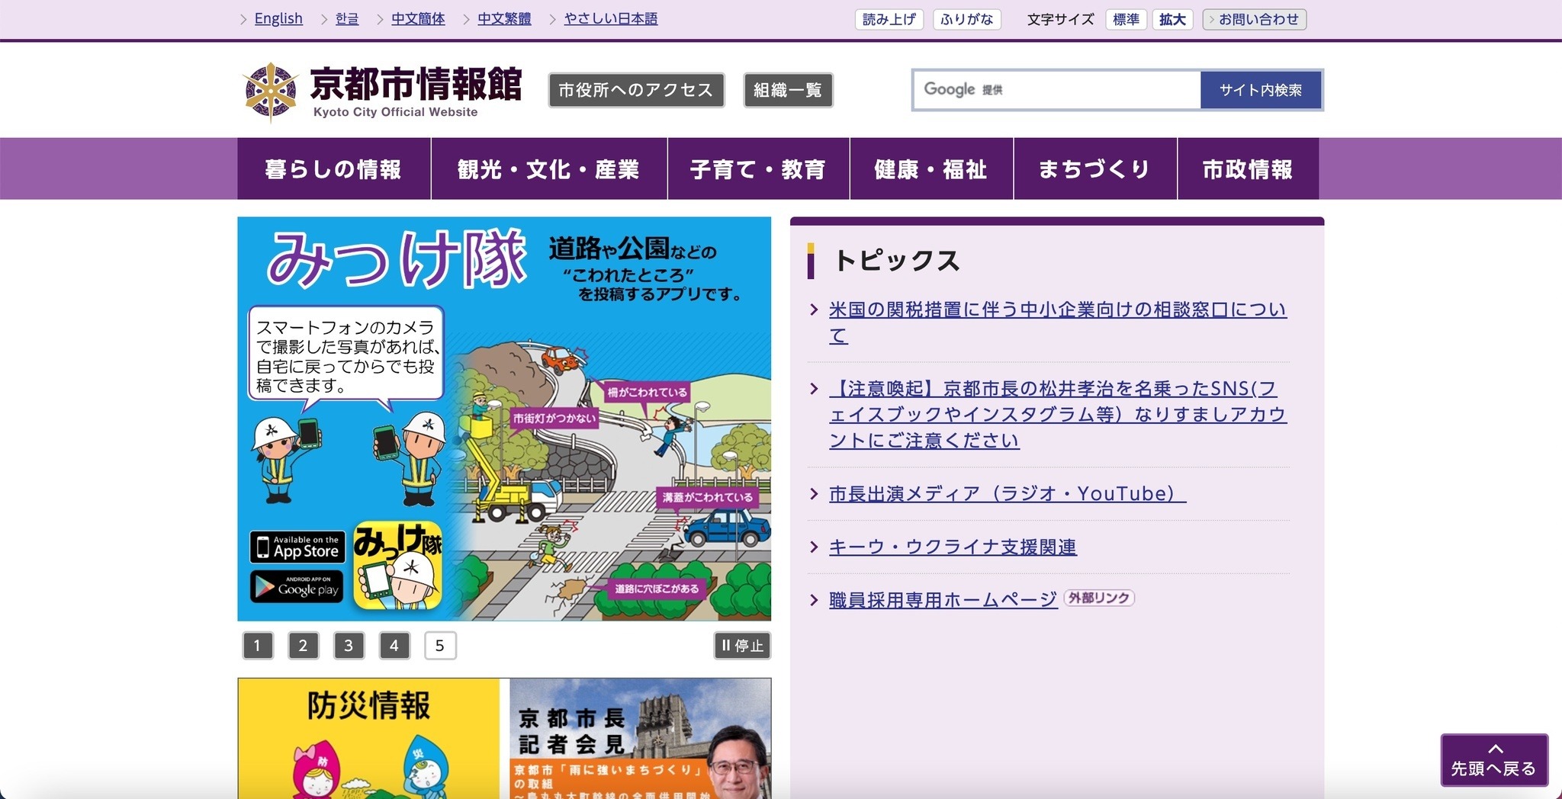Click the Google Play download badge
Viewport: 1562px width, 799px height.
(297, 587)
